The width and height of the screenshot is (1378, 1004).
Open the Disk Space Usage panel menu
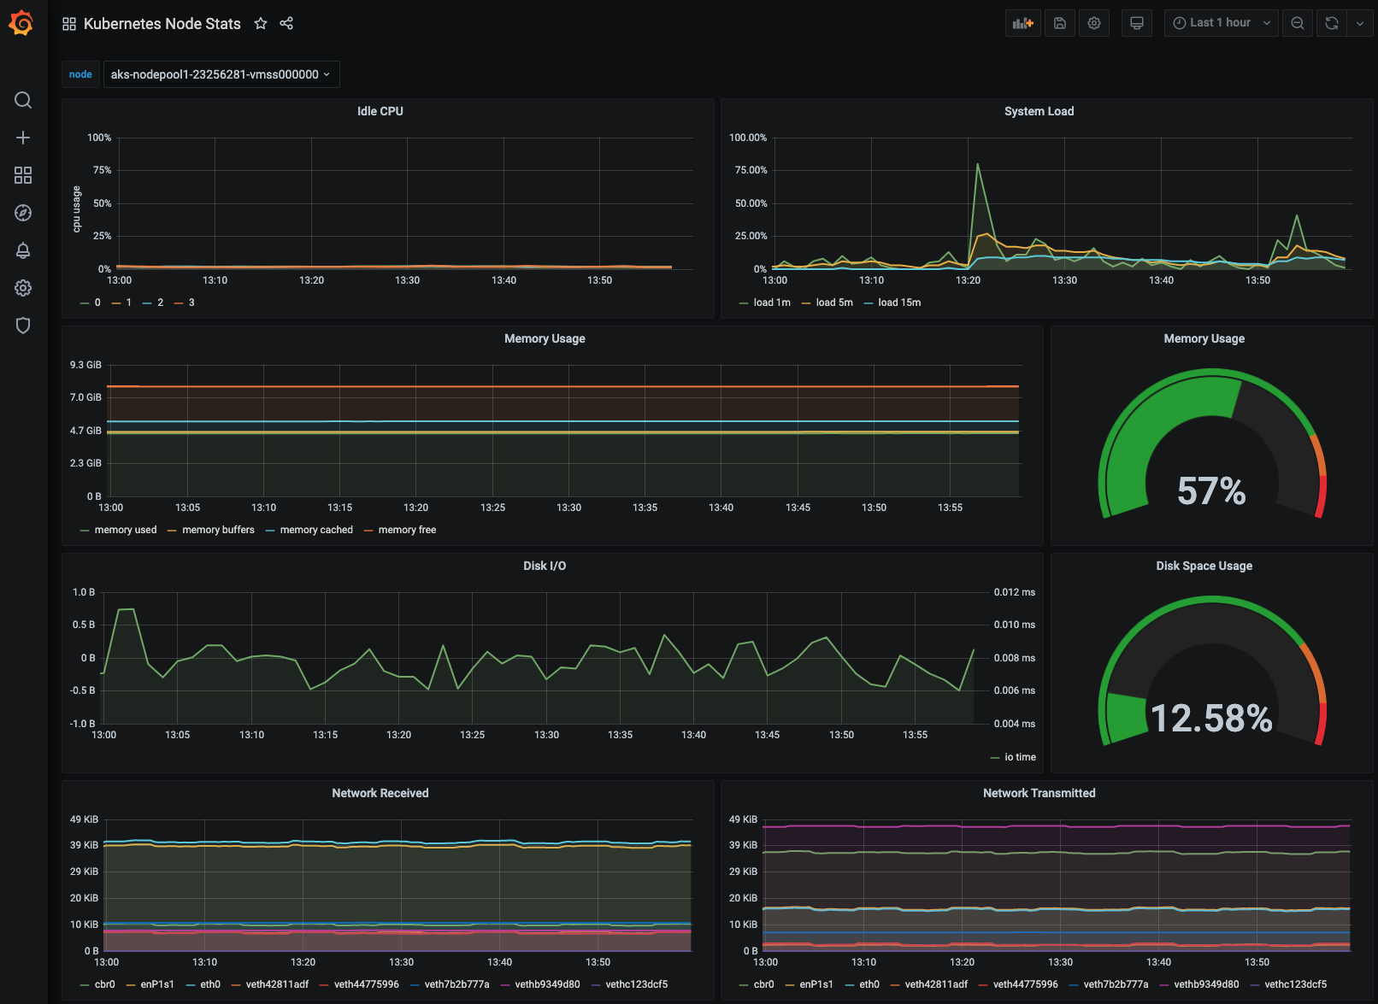(1204, 566)
